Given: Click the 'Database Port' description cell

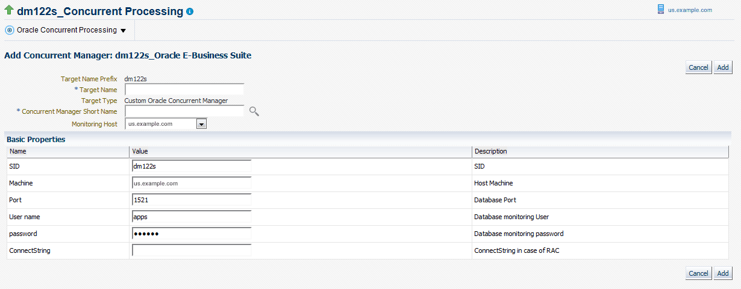Looking at the screenshot, I should [x=600, y=200].
